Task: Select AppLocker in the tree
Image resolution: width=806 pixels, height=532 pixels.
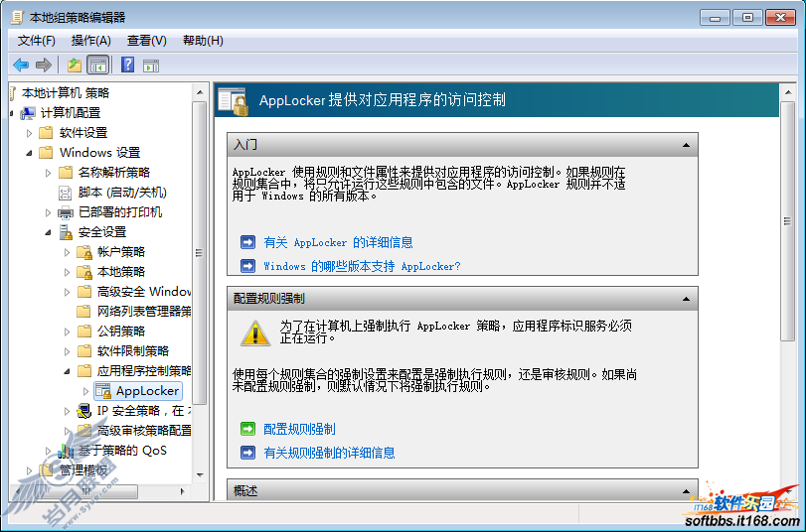Action: (147, 391)
